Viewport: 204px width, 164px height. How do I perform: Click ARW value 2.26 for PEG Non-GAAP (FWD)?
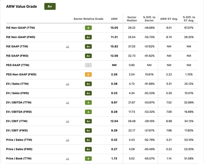(x=114, y=74)
